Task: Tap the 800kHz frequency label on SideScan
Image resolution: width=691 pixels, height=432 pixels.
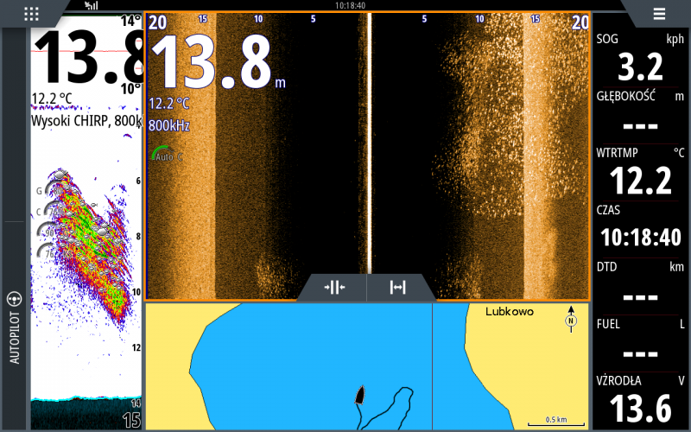Action: (x=169, y=125)
